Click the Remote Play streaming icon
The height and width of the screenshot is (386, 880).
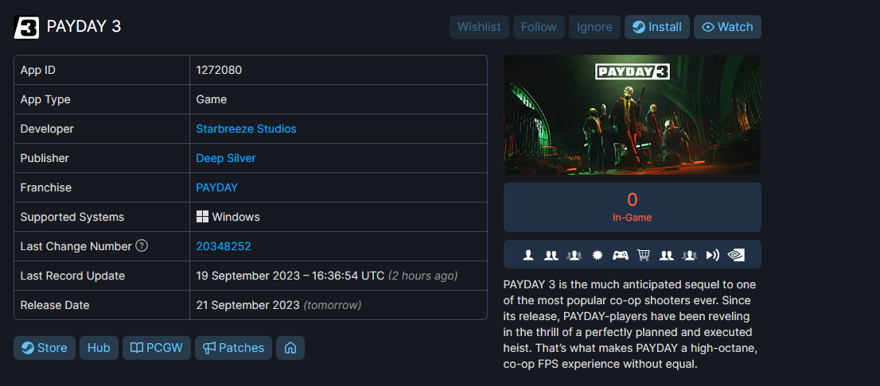pos(712,255)
